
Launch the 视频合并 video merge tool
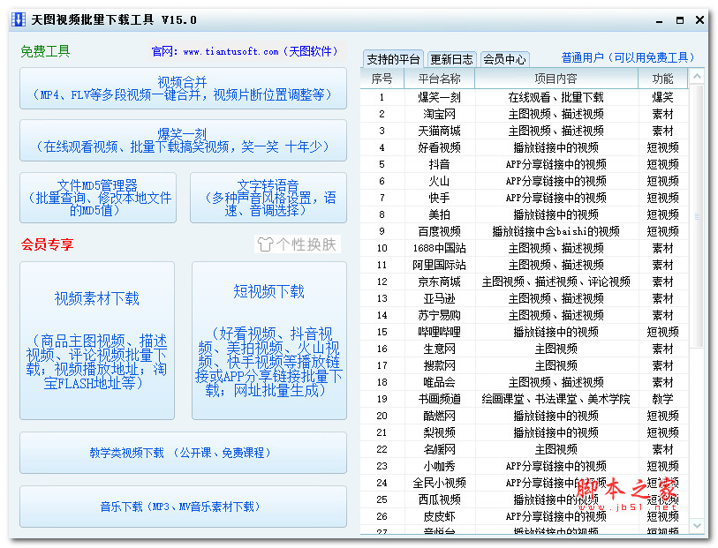[x=183, y=88]
